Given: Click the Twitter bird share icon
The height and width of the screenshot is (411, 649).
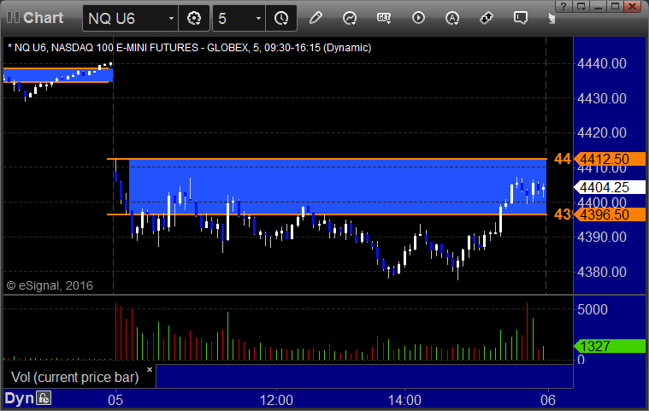Looking at the screenshot, I should [552, 18].
